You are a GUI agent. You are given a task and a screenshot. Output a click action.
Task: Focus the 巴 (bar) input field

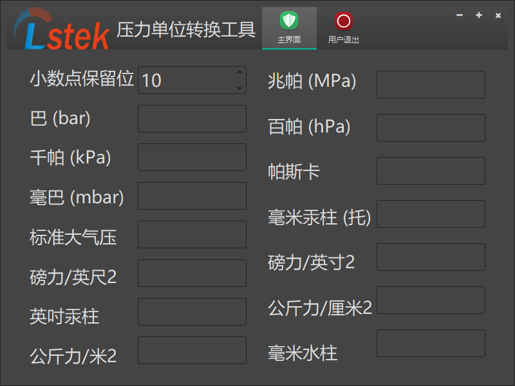(192, 118)
